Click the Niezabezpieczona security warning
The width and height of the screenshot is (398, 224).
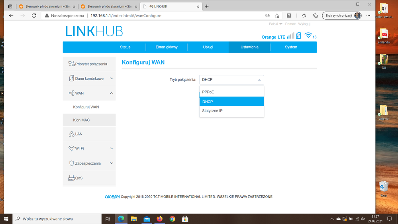click(64, 16)
